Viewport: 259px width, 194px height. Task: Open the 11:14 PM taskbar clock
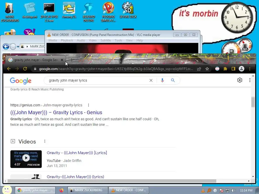(x=246, y=190)
